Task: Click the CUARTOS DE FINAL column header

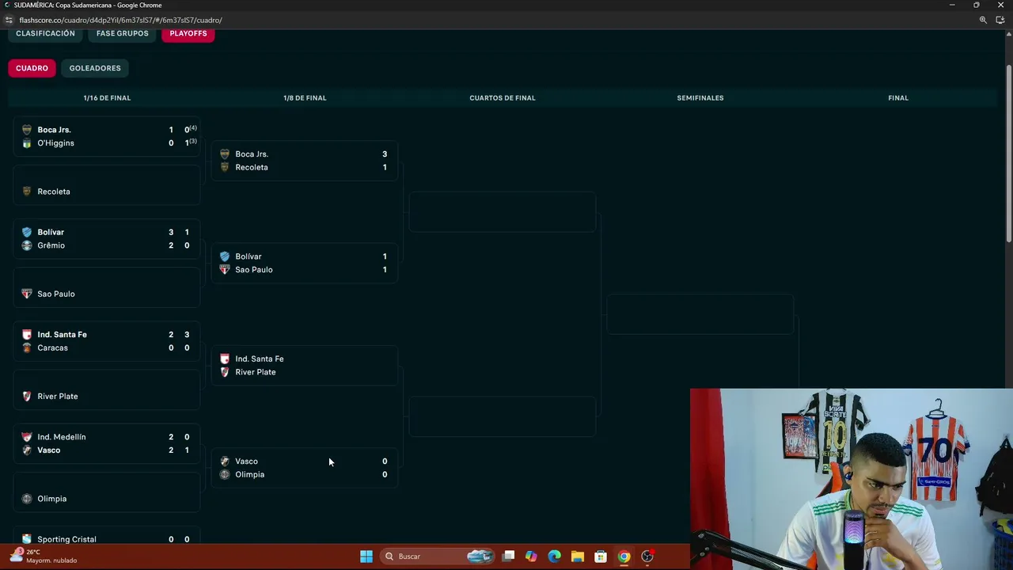Action: [503, 98]
